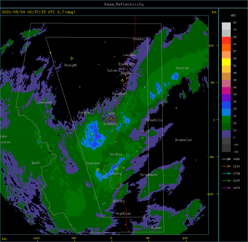Click the Banff town label
Viewport: 248px width, 242px height.
tap(36, 163)
